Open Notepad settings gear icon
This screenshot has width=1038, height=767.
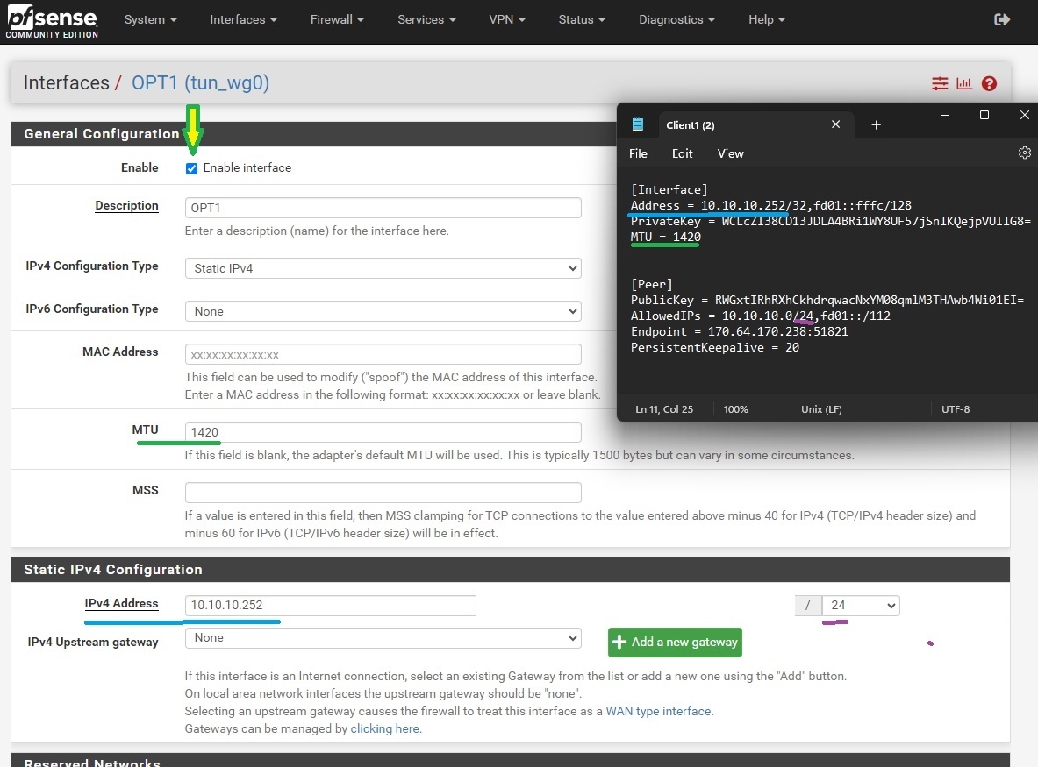tap(1024, 153)
